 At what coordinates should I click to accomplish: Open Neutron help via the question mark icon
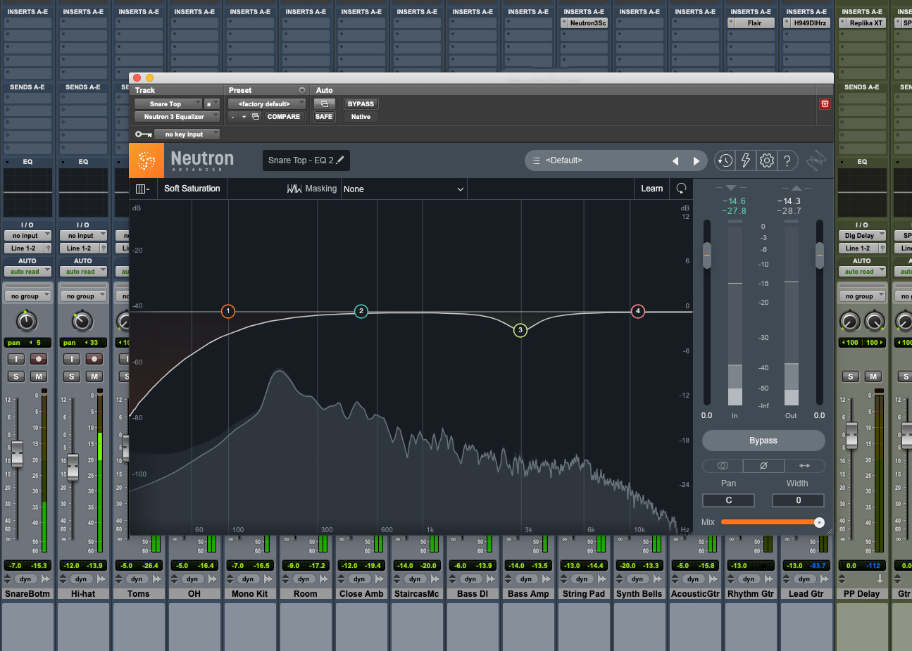click(787, 160)
